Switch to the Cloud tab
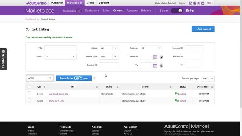This screenshot has width=242, height=136. pos(90,3)
